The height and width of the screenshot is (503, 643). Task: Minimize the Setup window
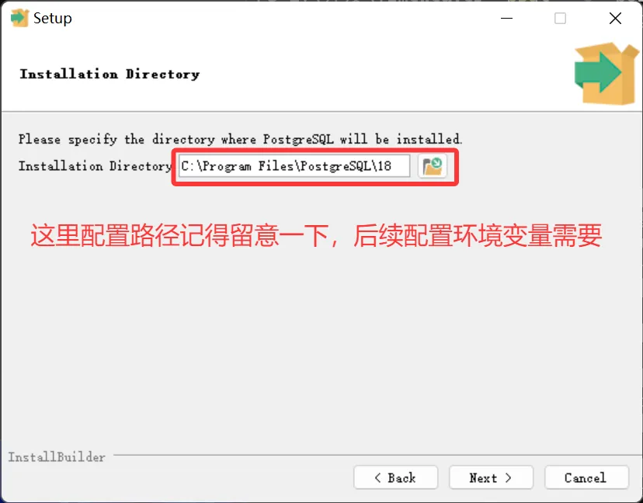coord(507,19)
